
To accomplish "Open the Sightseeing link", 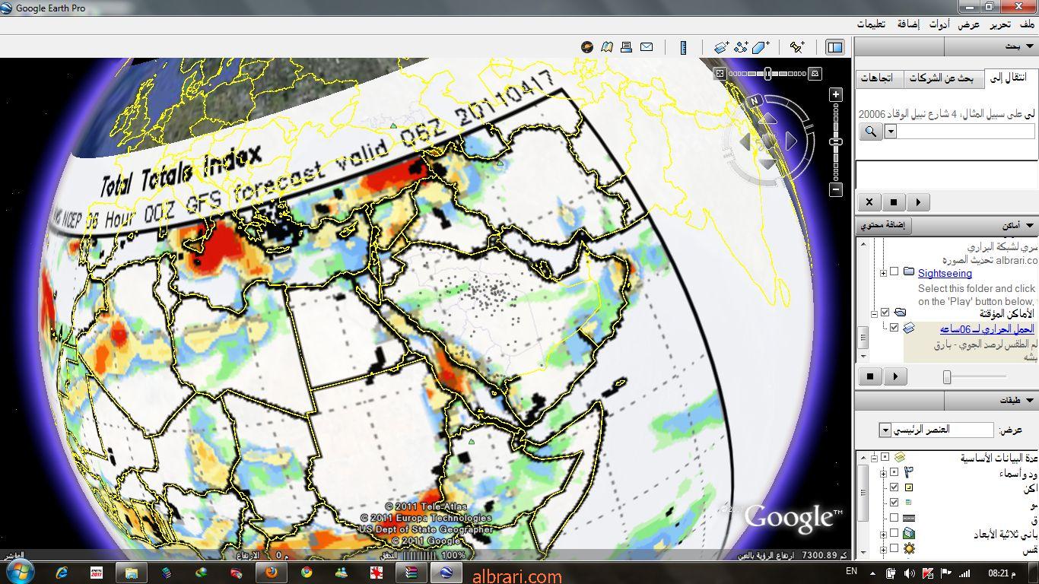I will click(945, 273).
